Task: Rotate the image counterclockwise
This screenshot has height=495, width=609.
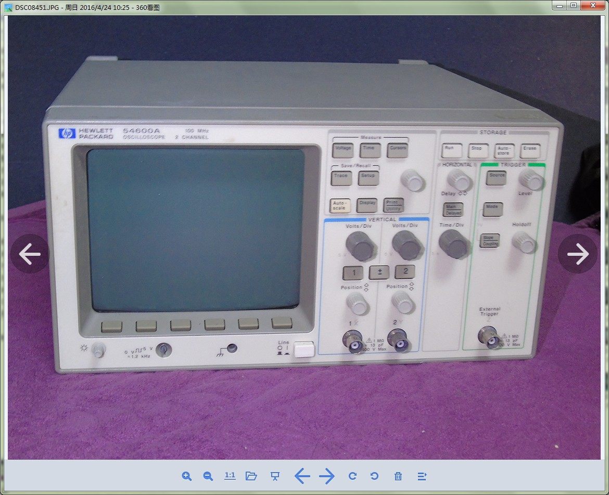Action: click(x=374, y=476)
